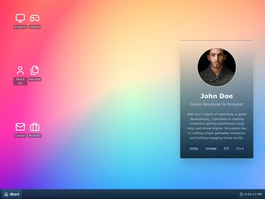Select the Unity skill tag

point(194,148)
